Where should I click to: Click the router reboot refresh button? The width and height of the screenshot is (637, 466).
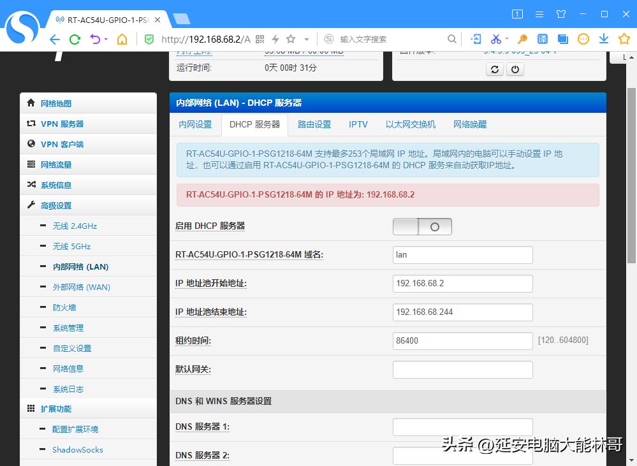(x=494, y=69)
